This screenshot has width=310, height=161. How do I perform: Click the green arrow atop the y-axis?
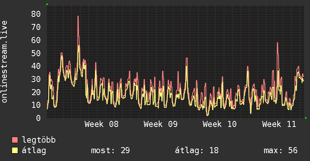tap(47, 4)
